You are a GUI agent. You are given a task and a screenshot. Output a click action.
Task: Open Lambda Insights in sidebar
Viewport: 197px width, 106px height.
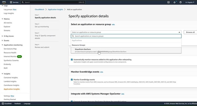(x=10, y=82)
